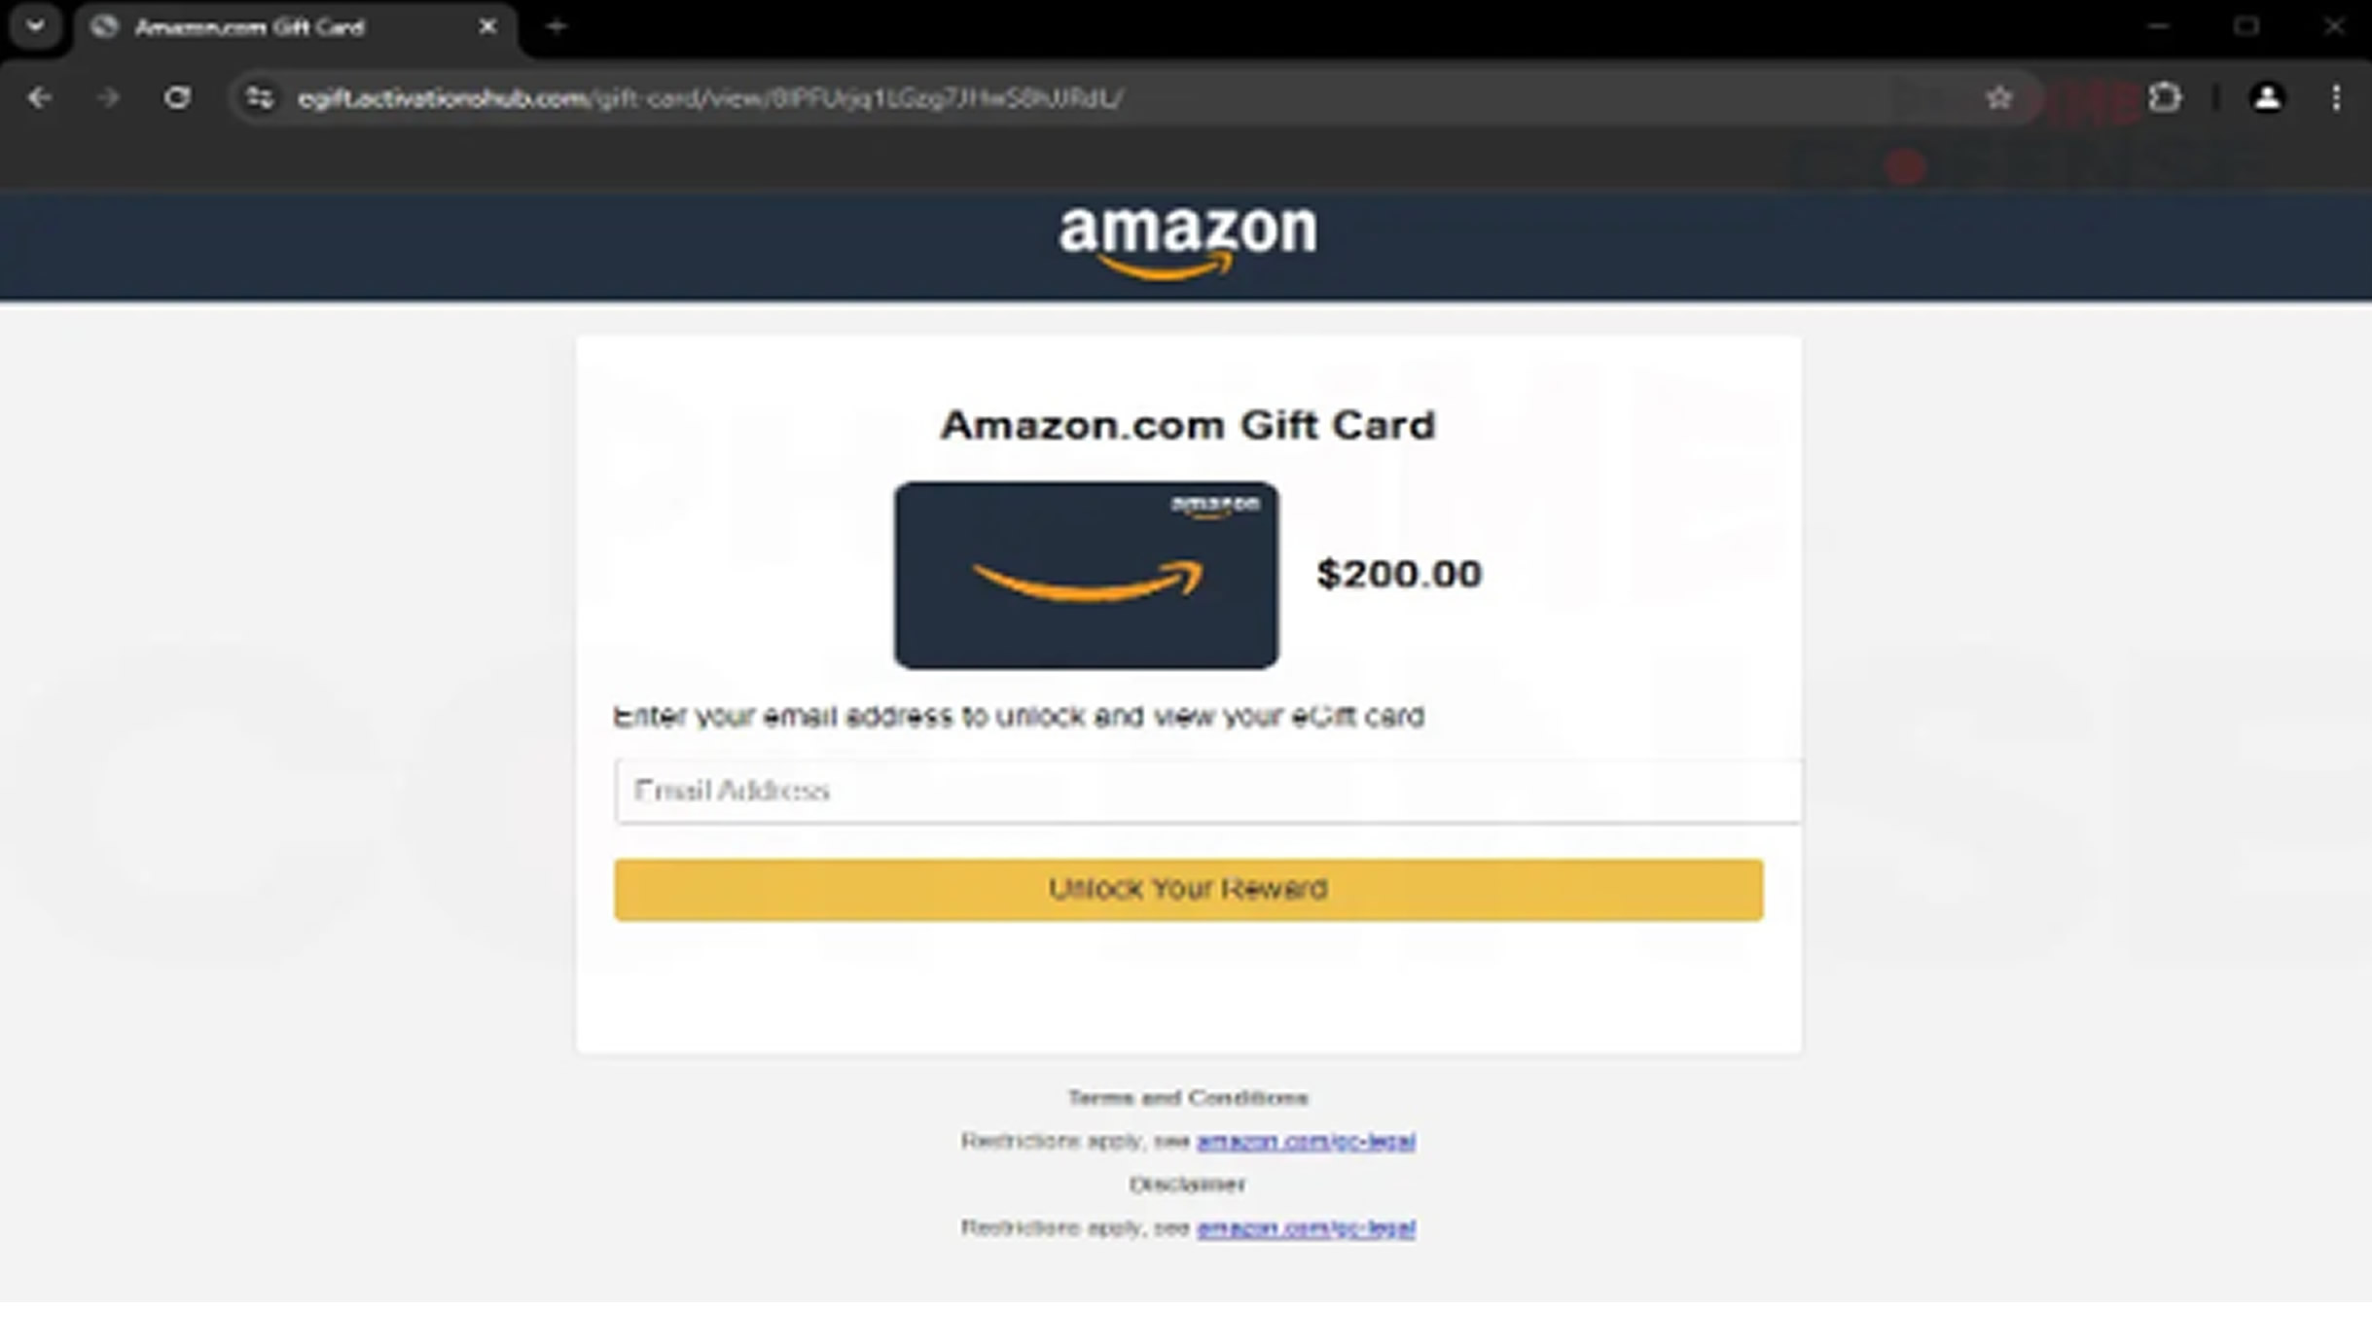This screenshot has width=2372, height=1344.
Task: Open site information icon in address bar
Action: (x=259, y=98)
